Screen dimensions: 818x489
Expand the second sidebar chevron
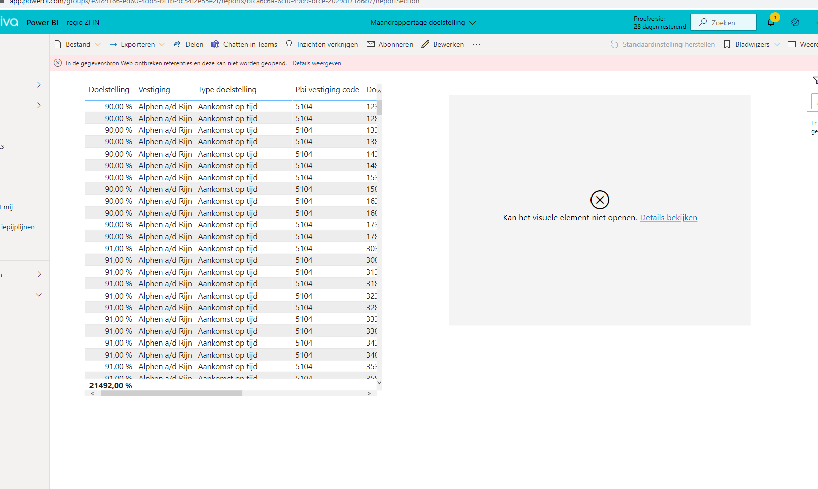(39, 105)
